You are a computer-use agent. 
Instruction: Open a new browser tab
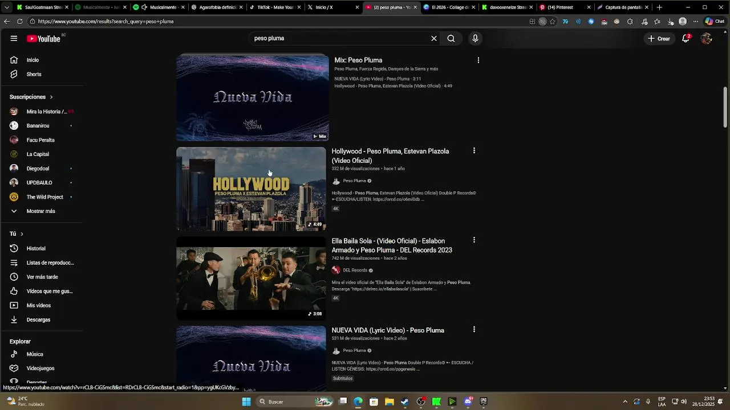click(x=659, y=7)
